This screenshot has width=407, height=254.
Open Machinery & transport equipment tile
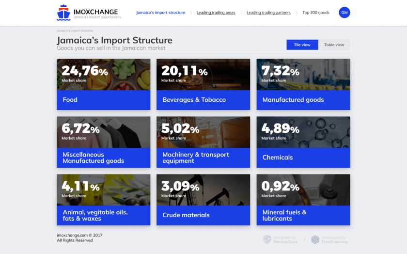[203, 142]
